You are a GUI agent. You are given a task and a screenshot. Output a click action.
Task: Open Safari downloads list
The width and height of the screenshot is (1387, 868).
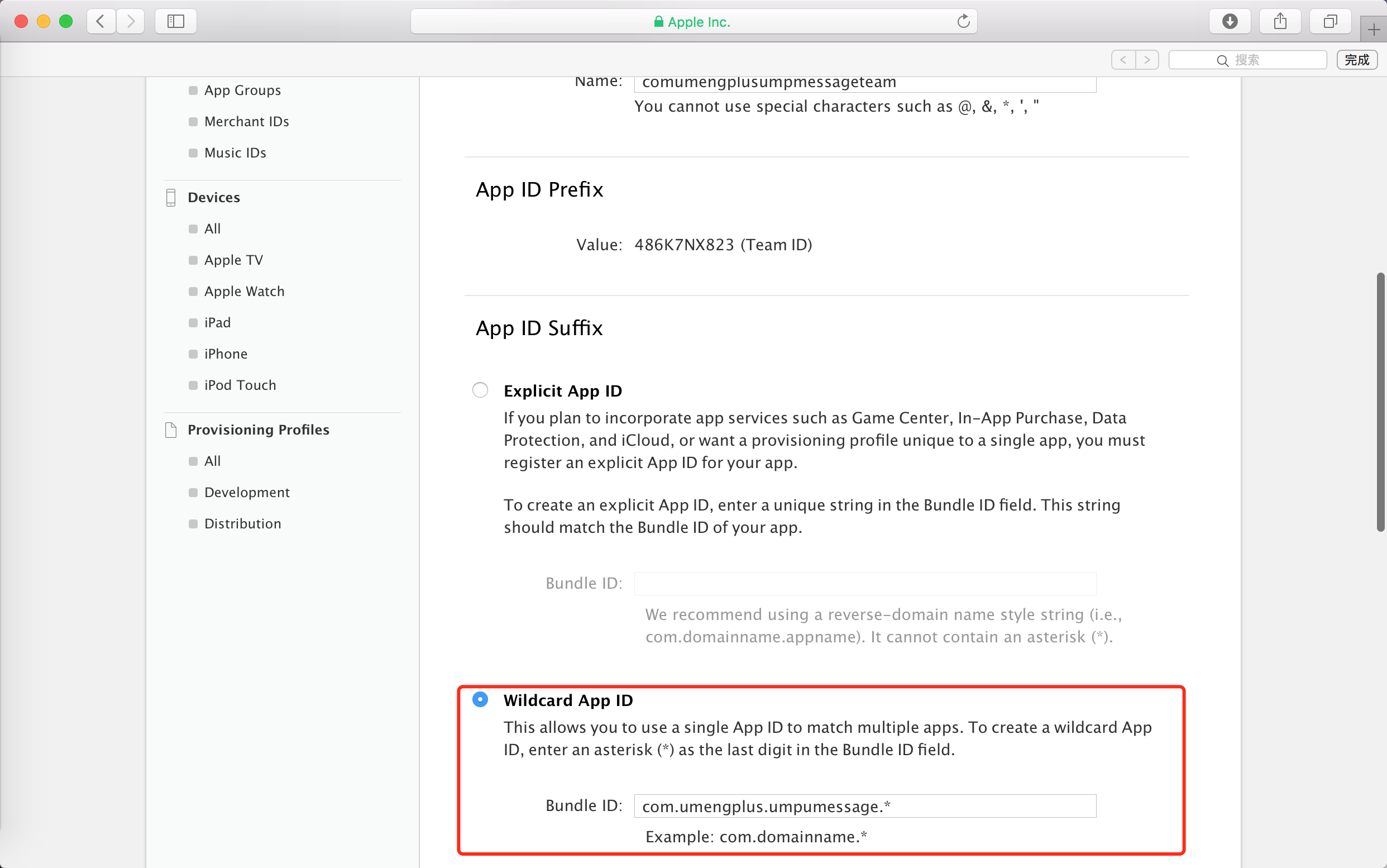point(1230,22)
